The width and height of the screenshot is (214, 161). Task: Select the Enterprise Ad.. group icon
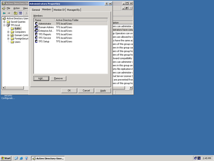point(36,31)
